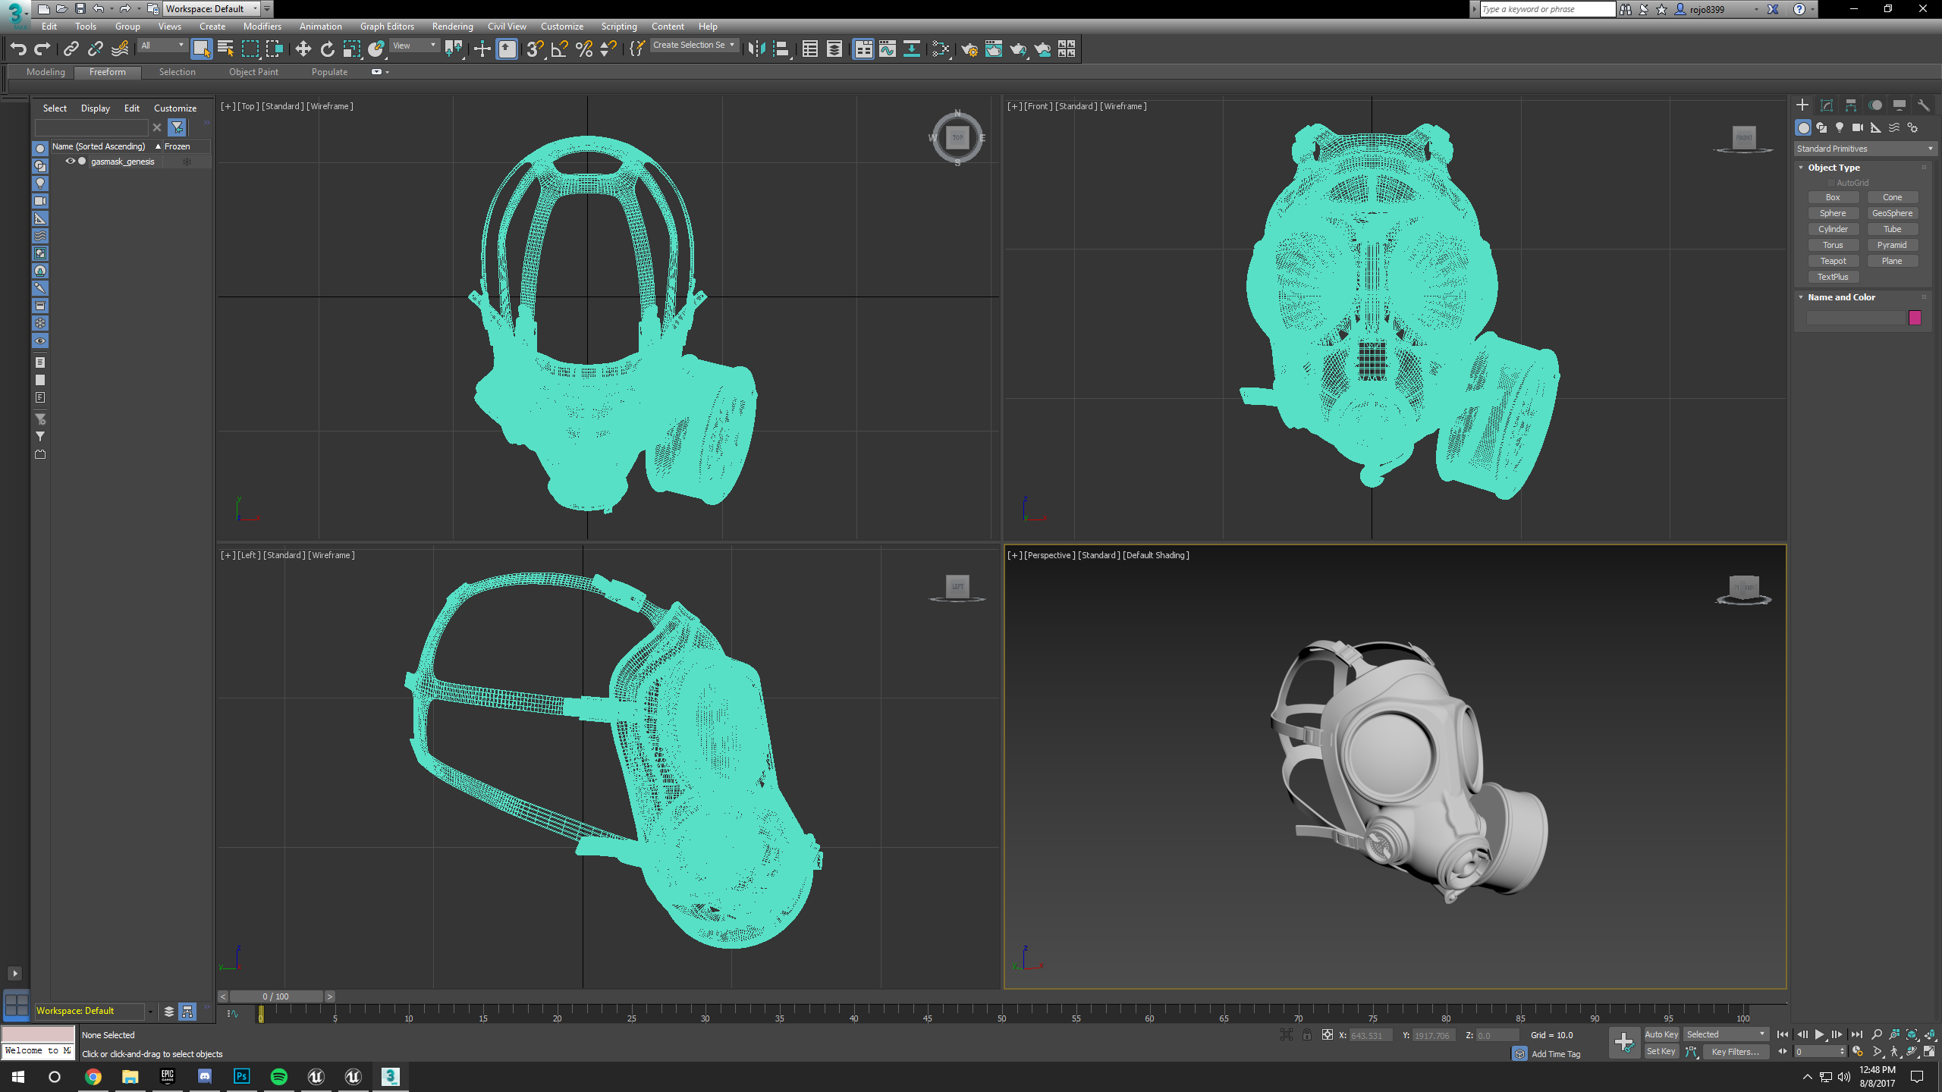Click the Mirror tool icon
Viewport: 1942px width, 1092px height.
pyautogui.click(x=756, y=49)
